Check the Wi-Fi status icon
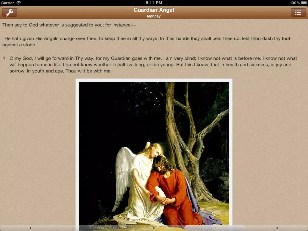Viewport: 308px width, 231px height. coord(19,3)
